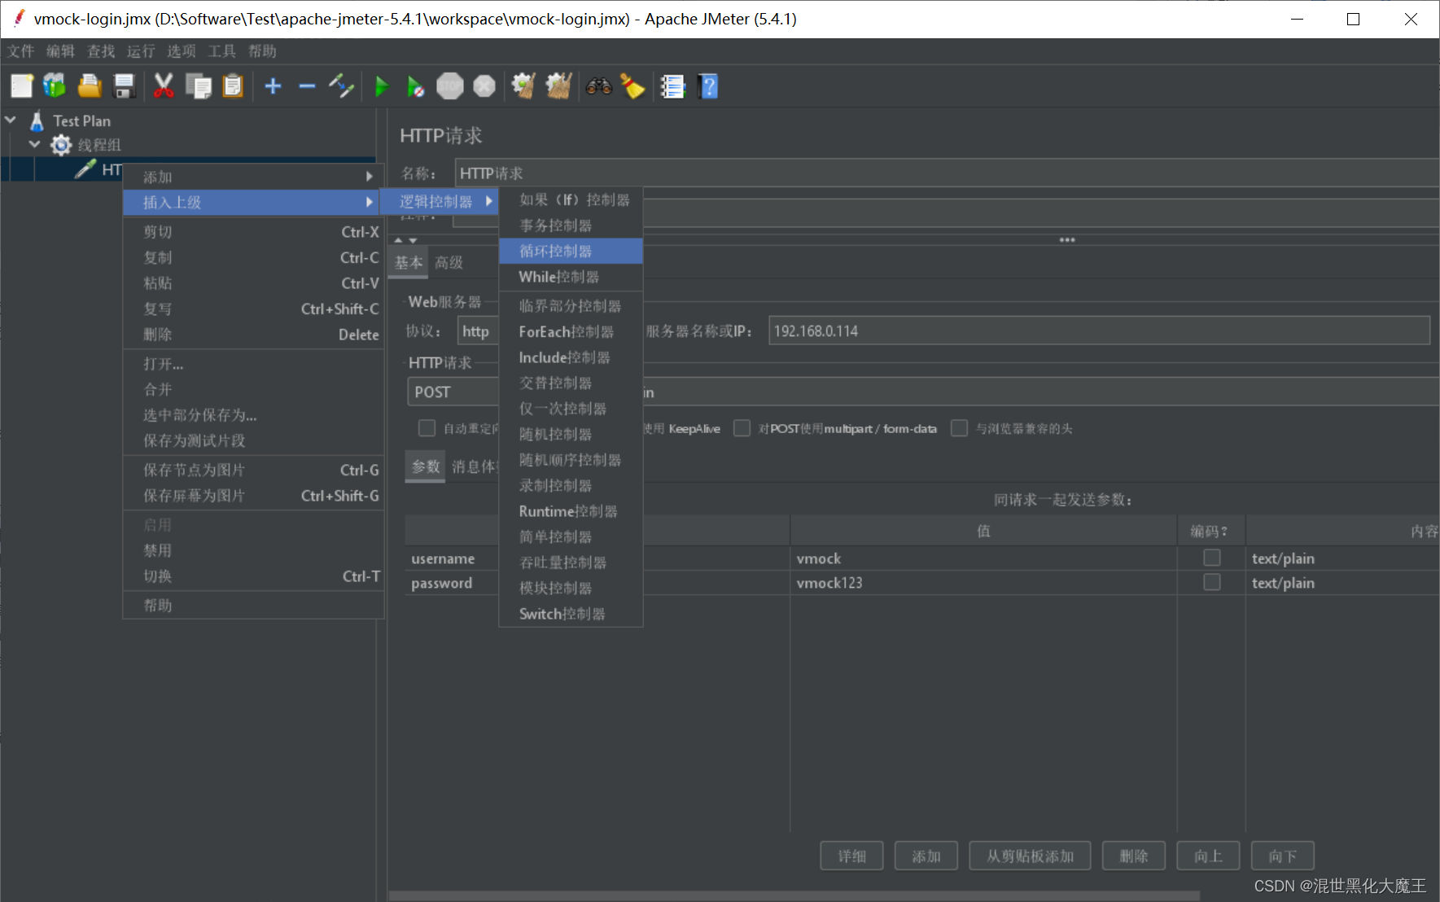
Task: Click 禁用 in context menu
Action: (253, 550)
